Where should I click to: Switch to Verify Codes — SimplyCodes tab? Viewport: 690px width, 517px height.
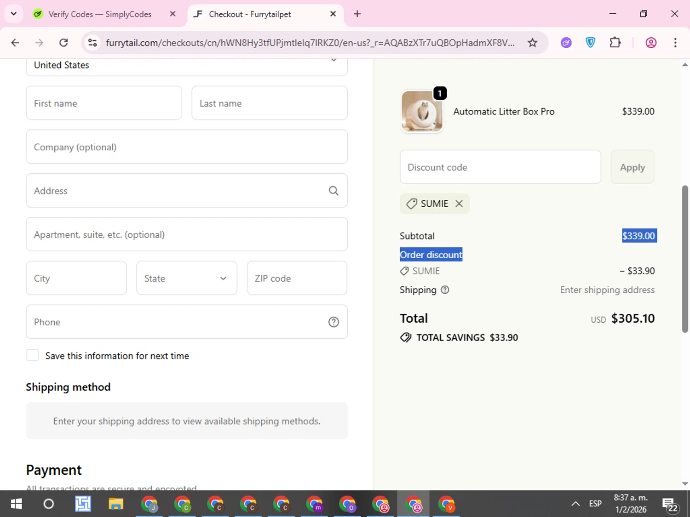(x=100, y=14)
